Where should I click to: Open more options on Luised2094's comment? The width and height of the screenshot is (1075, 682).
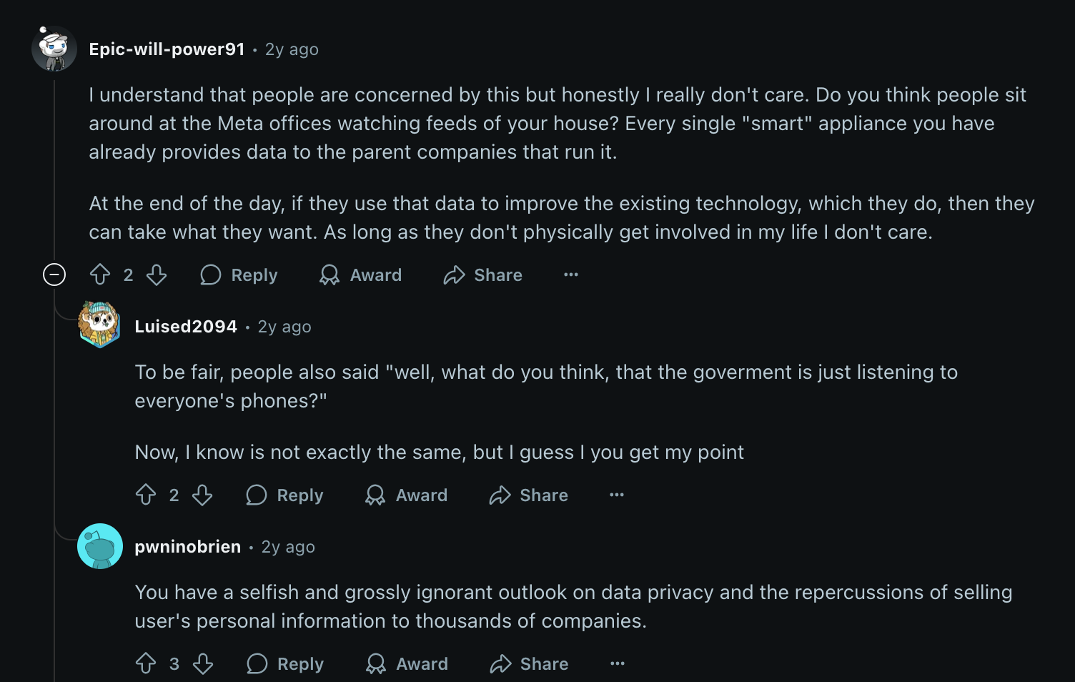616,495
